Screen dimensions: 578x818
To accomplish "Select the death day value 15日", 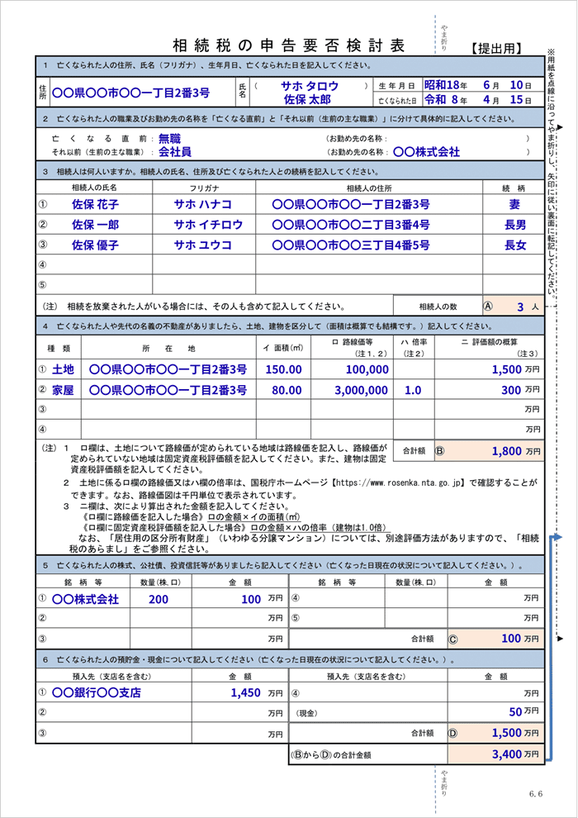I will [x=521, y=99].
